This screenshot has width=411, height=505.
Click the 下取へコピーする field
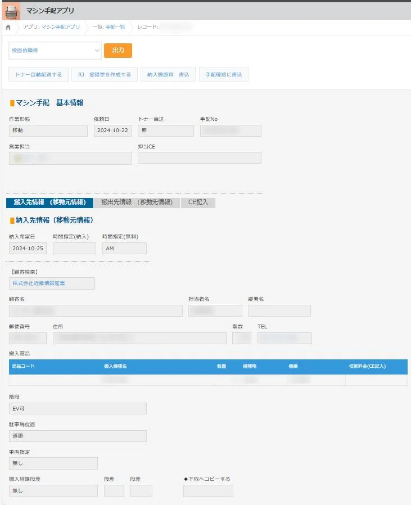pyautogui.click(x=208, y=491)
